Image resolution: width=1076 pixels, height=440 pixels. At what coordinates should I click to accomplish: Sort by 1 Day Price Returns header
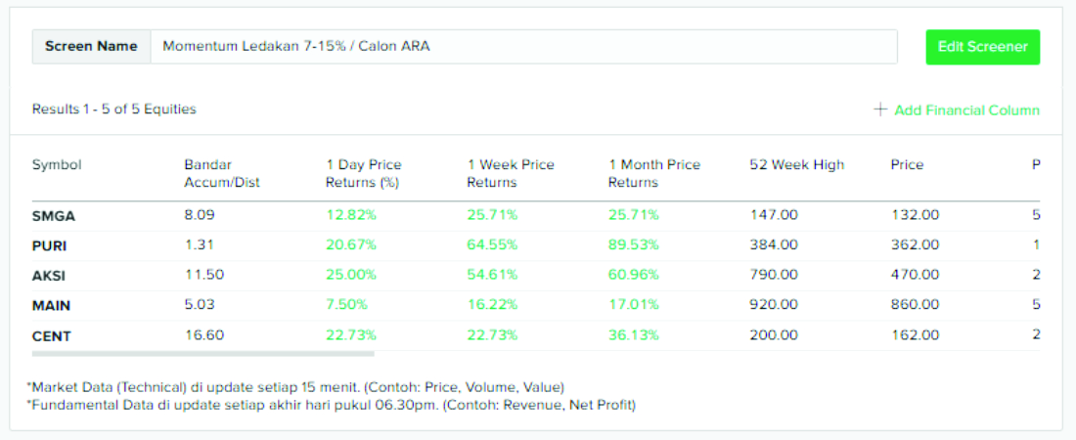364,173
